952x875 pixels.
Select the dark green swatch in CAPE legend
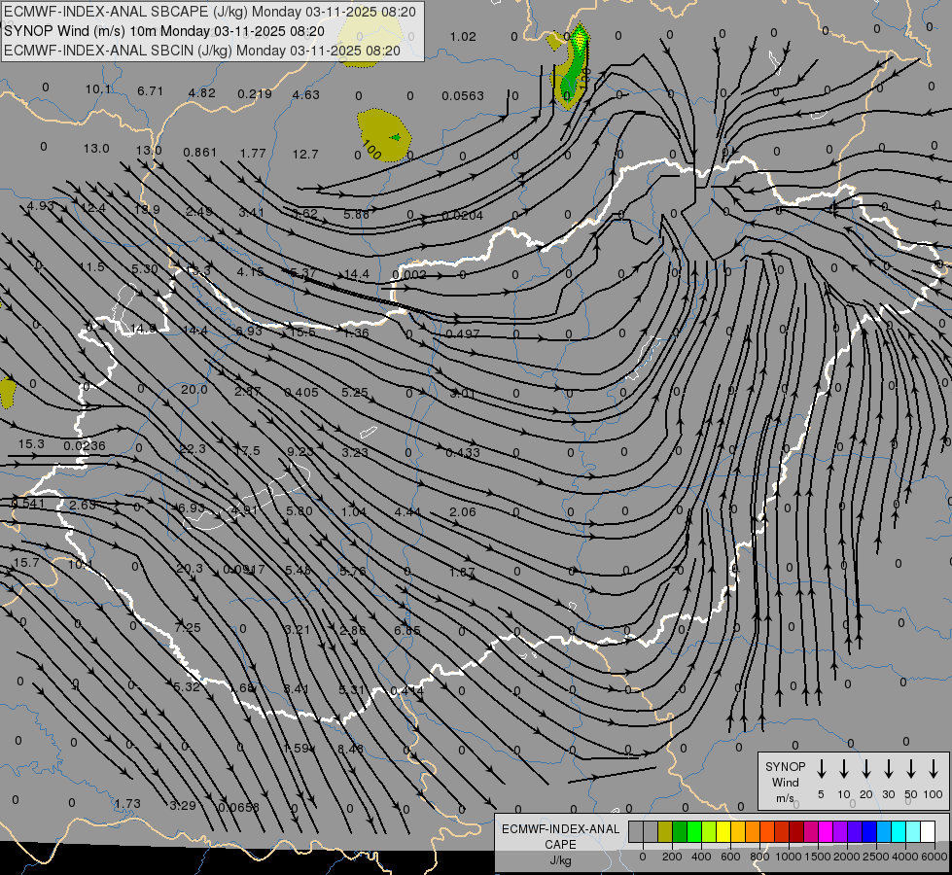coord(680,832)
